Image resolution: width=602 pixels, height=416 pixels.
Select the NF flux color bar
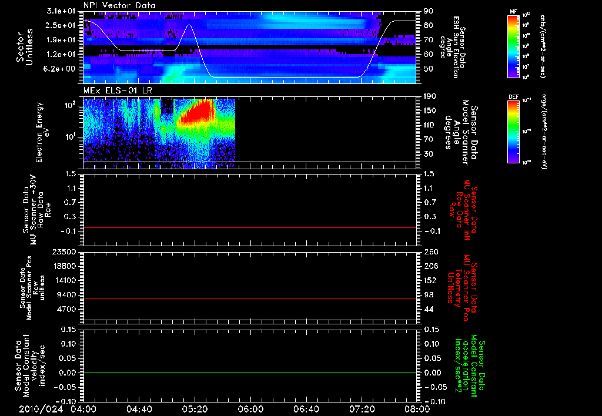[x=513, y=46]
